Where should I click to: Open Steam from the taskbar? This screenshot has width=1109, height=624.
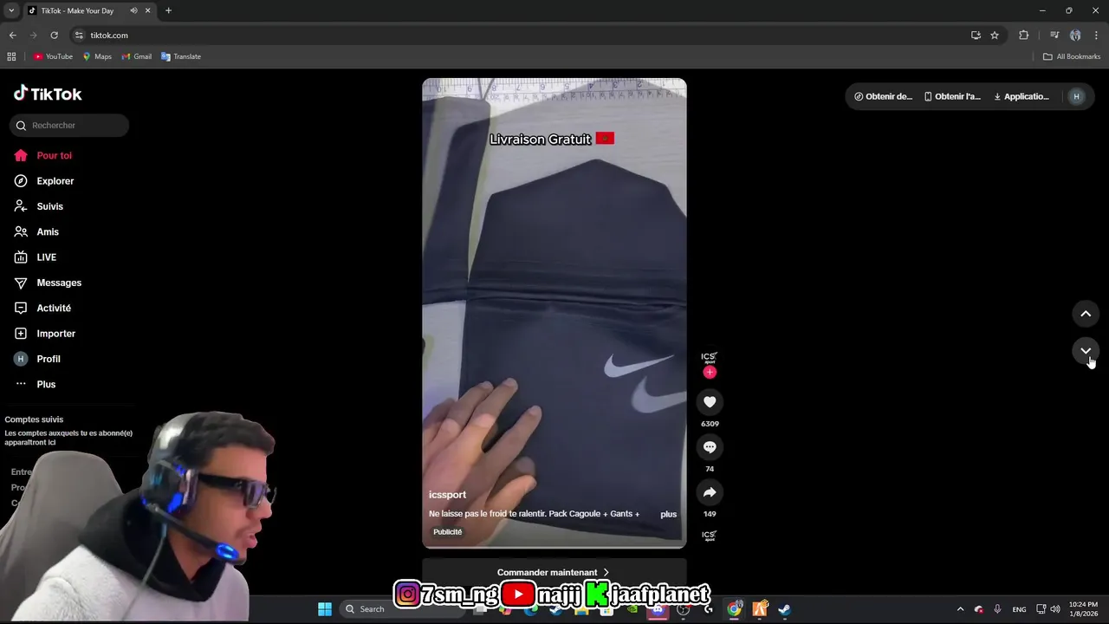click(784, 608)
